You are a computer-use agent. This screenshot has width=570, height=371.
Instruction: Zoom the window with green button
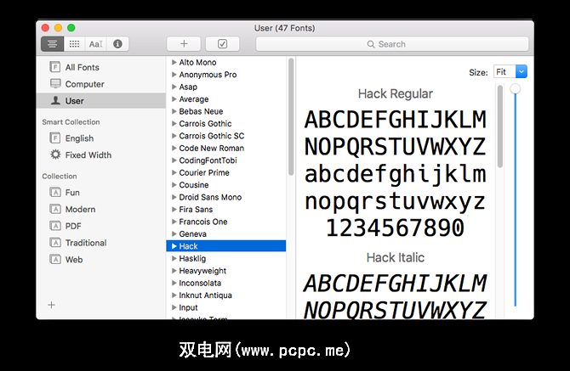coord(71,27)
